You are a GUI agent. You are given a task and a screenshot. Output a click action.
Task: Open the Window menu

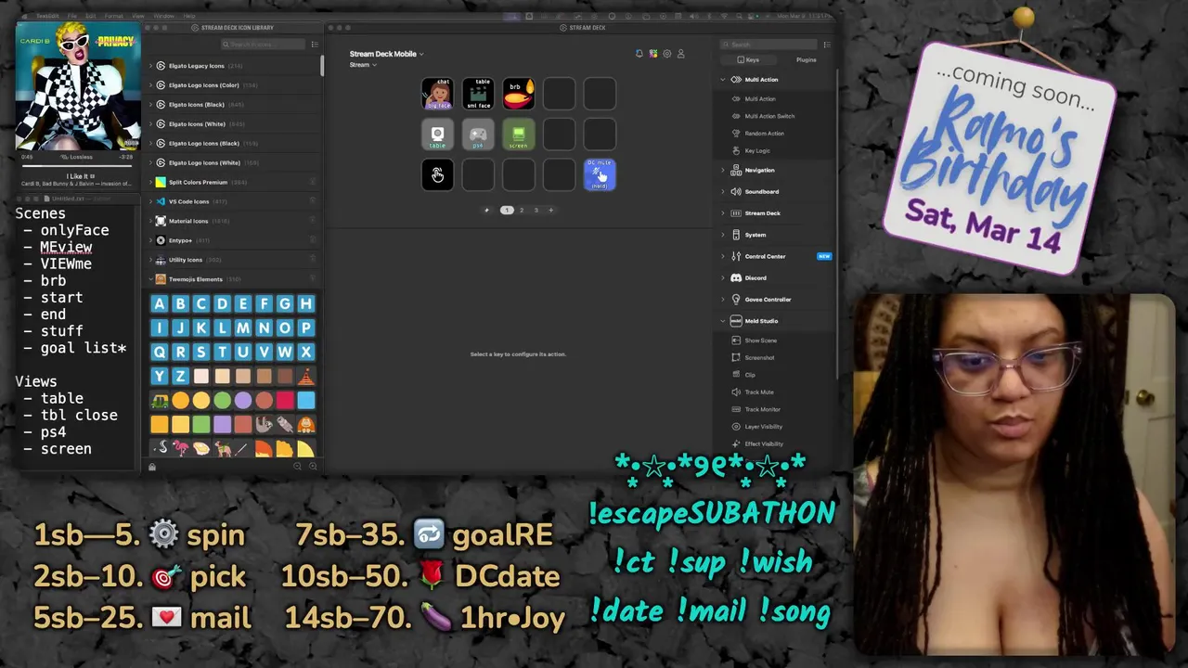click(x=163, y=17)
